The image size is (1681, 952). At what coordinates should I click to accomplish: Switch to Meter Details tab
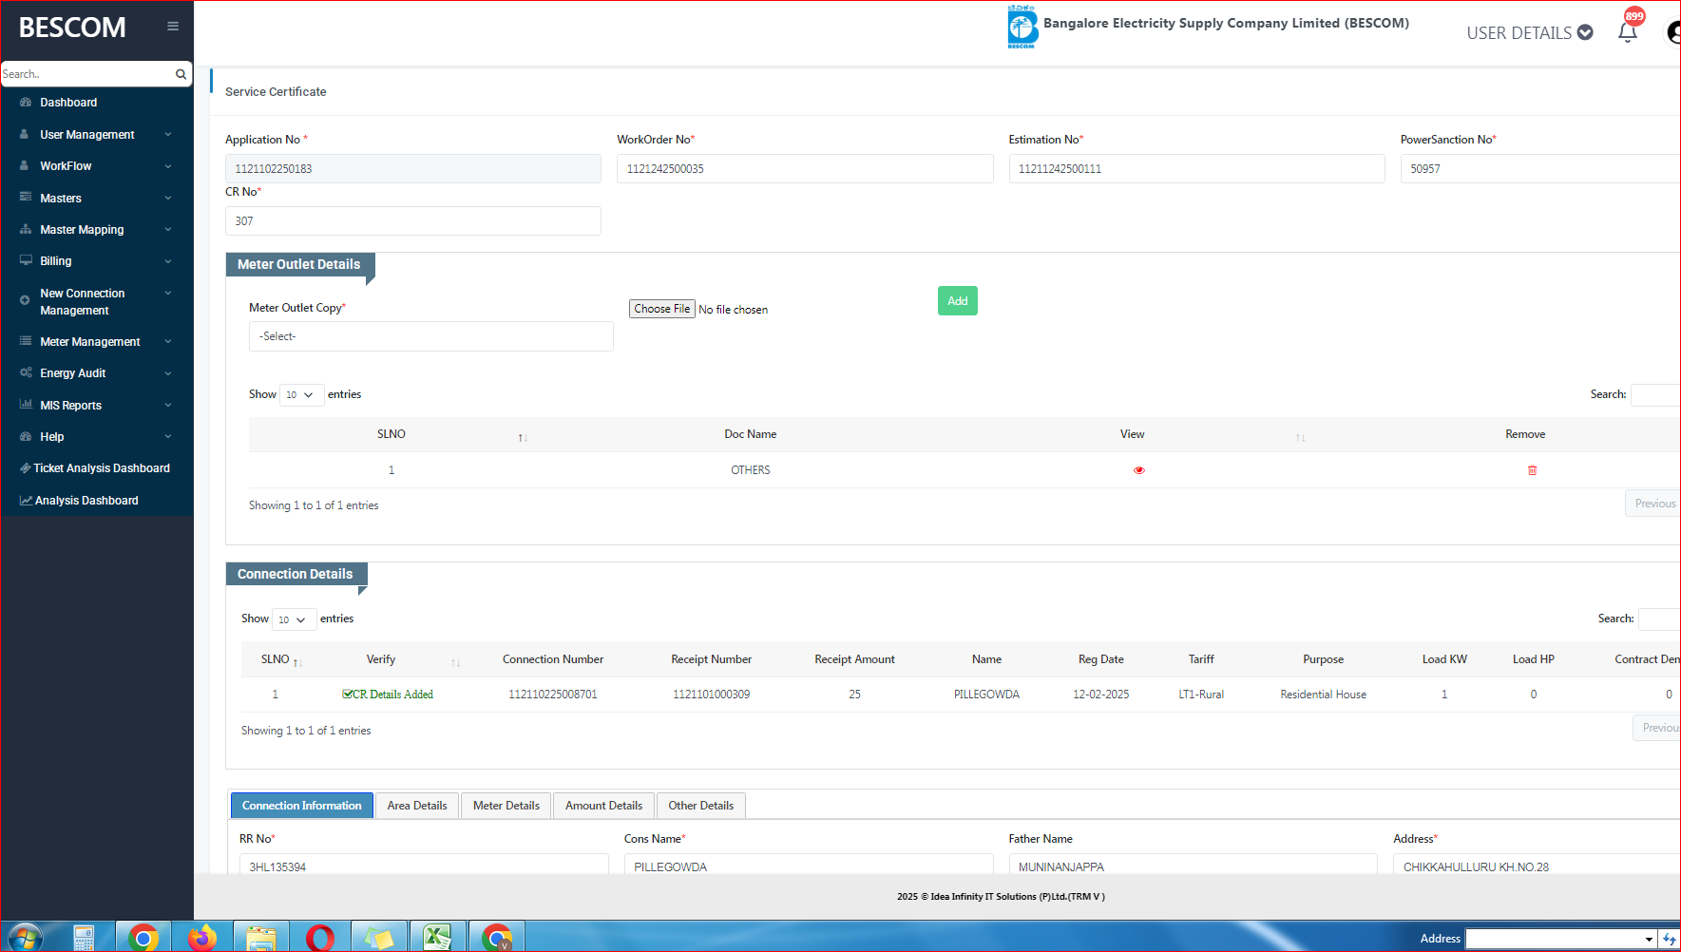pos(506,806)
